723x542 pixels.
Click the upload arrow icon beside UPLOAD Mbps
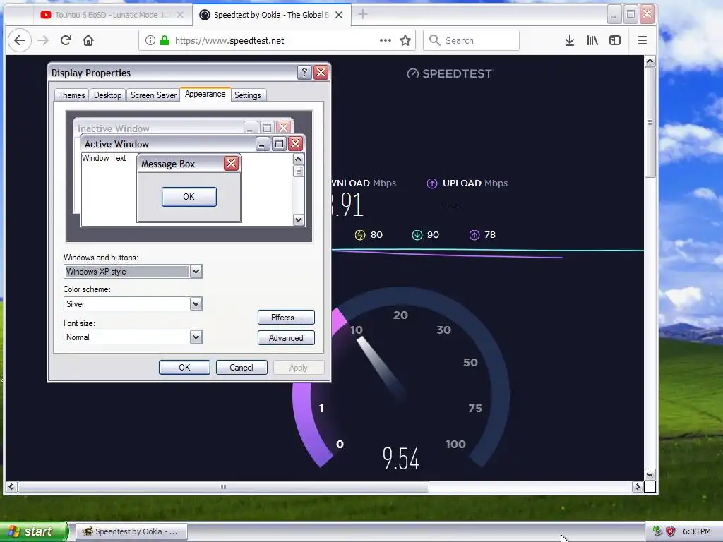pos(432,183)
